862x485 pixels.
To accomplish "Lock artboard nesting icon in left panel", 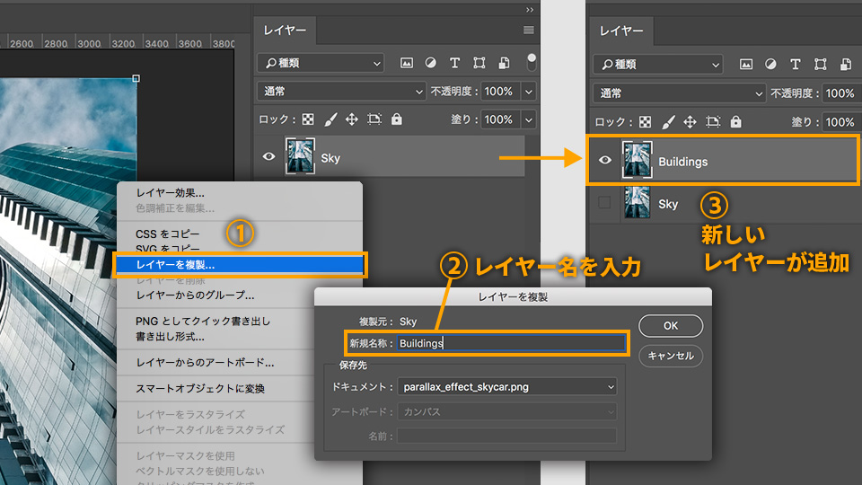I will (374, 119).
